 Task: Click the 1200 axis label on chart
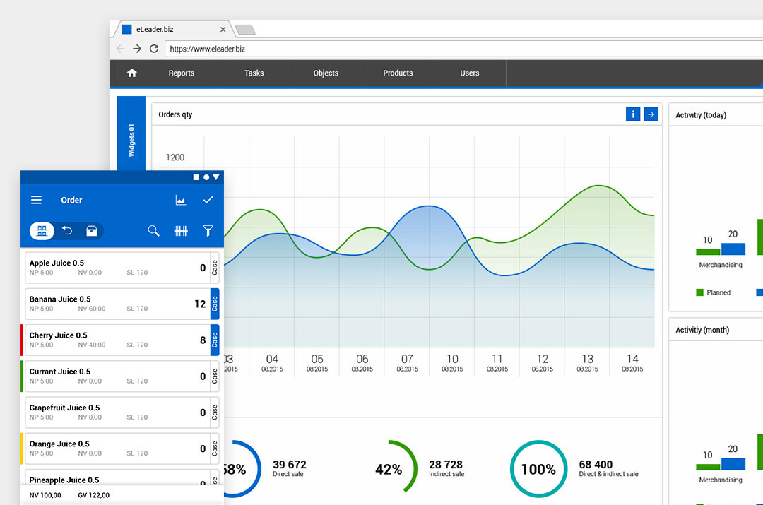click(x=175, y=157)
